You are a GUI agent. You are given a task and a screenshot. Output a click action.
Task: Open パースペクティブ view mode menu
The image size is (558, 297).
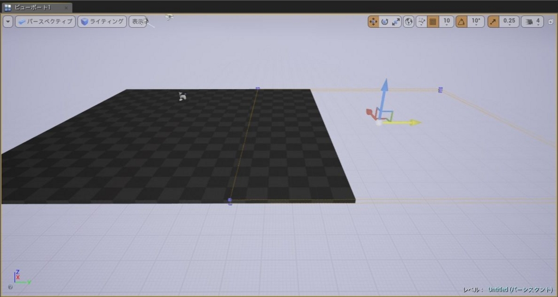tap(45, 22)
